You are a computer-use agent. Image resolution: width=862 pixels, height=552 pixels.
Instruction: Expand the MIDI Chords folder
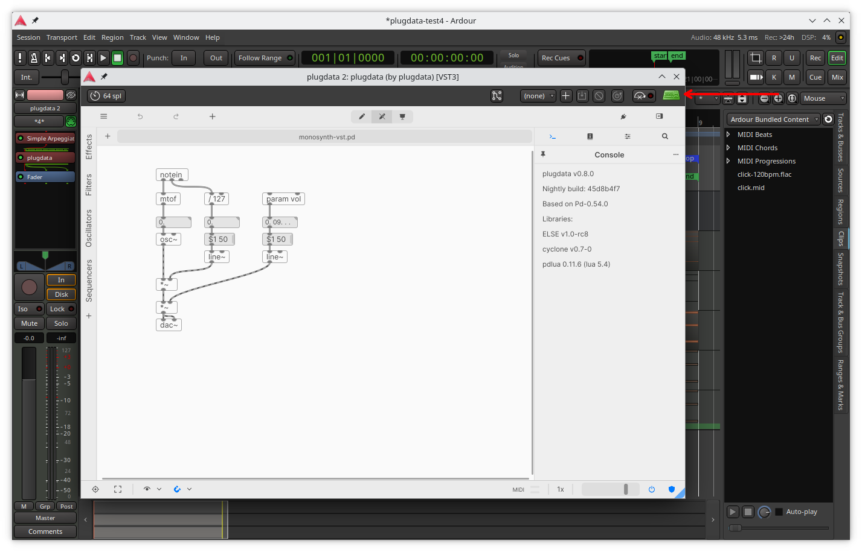point(729,148)
